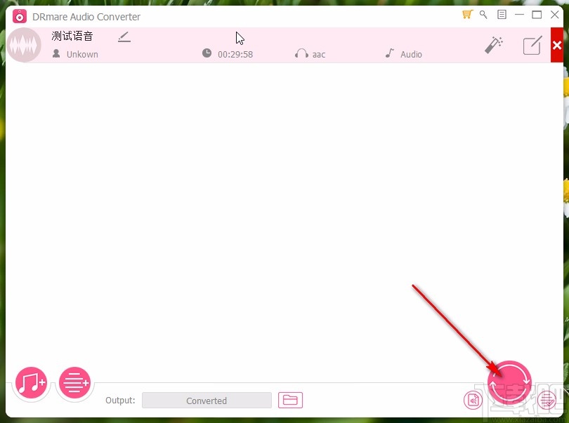Open the track edit icon near top right

(x=532, y=44)
